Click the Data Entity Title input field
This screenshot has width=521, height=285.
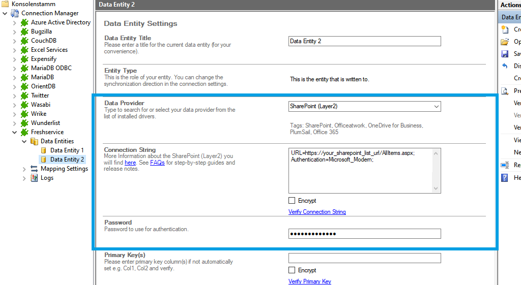pyautogui.click(x=364, y=41)
